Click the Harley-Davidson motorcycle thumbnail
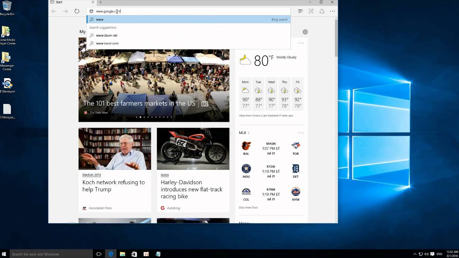 click(193, 149)
